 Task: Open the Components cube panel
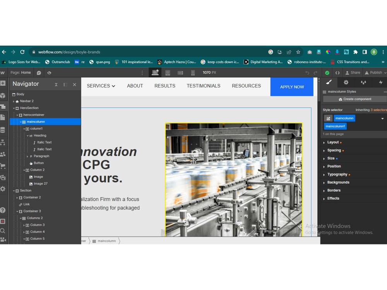pos(3,96)
